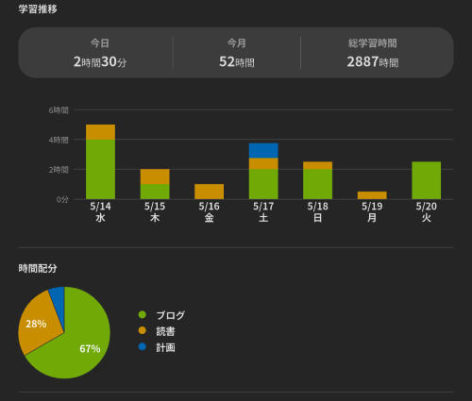Click the green segment of 5/14 bar
This screenshot has width=472, height=401.
pos(100,169)
